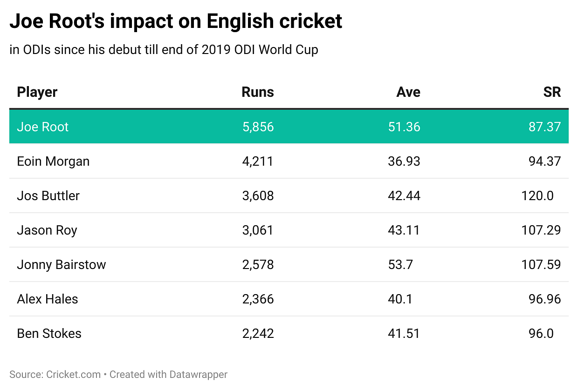Screen dimensions: 578x390
Task: Click the Ave column header
Action: pos(408,92)
